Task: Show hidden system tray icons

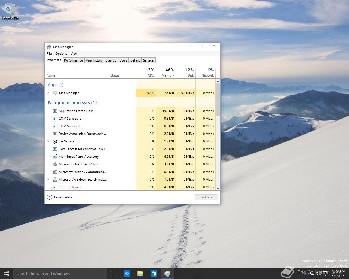Action: [x=299, y=274]
